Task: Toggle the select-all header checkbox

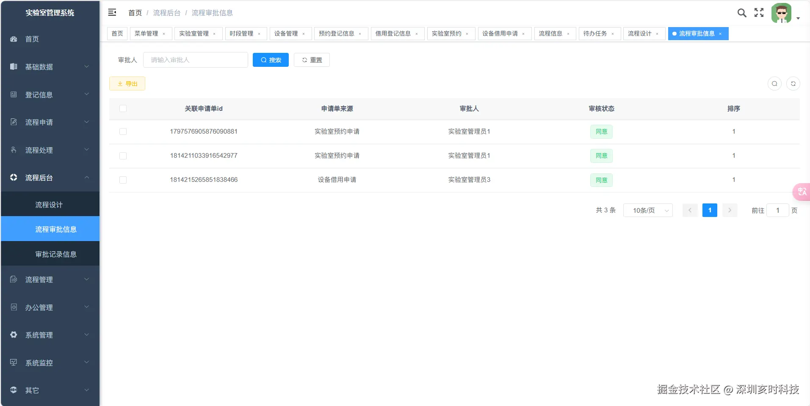Action: (123, 109)
